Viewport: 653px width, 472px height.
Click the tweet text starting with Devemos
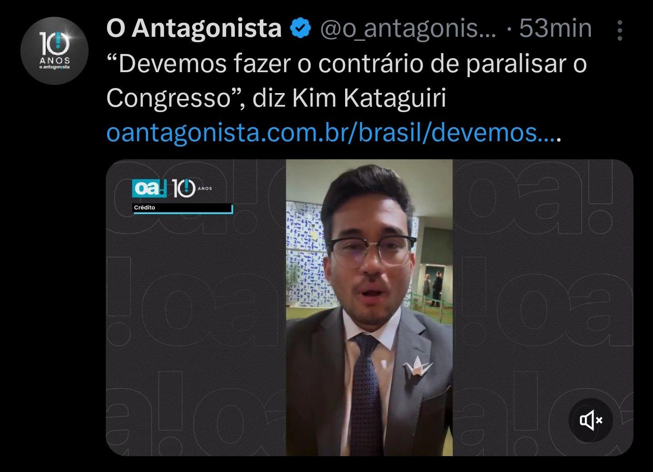click(x=346, y=81)
